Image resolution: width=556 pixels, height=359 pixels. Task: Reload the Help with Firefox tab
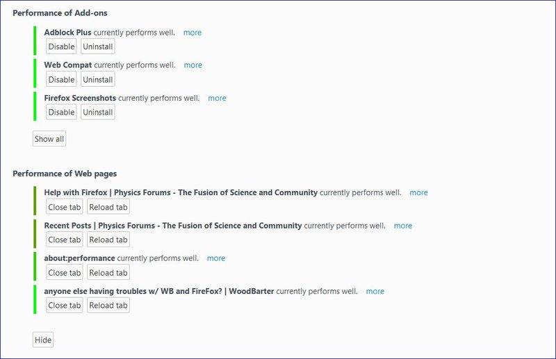pos(108,207)
